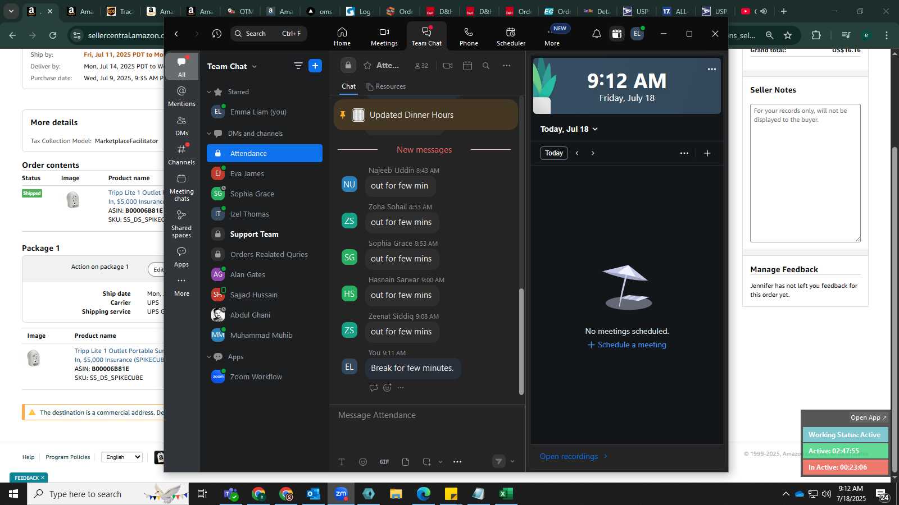899x505 pixels.
Task: Go to the previous day in calendar panel
Action: (577, 153)
